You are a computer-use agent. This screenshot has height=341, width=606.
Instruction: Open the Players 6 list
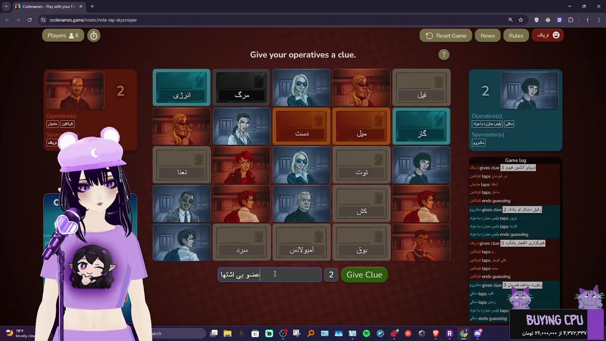63,36
